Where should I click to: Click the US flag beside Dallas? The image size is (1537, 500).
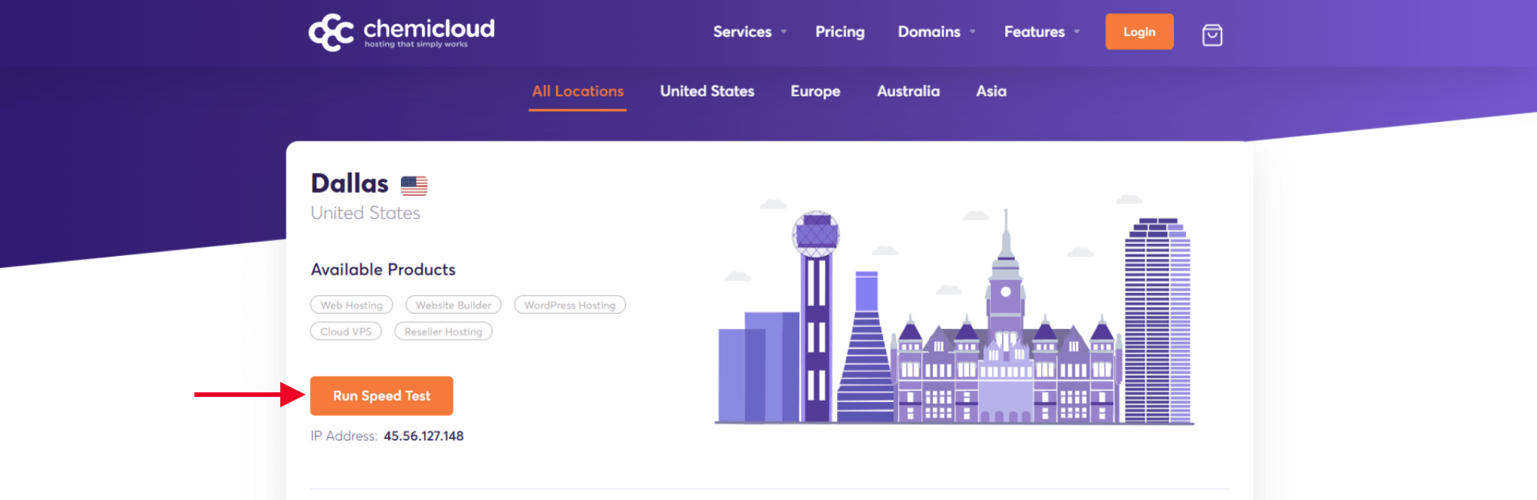point(414,185)
